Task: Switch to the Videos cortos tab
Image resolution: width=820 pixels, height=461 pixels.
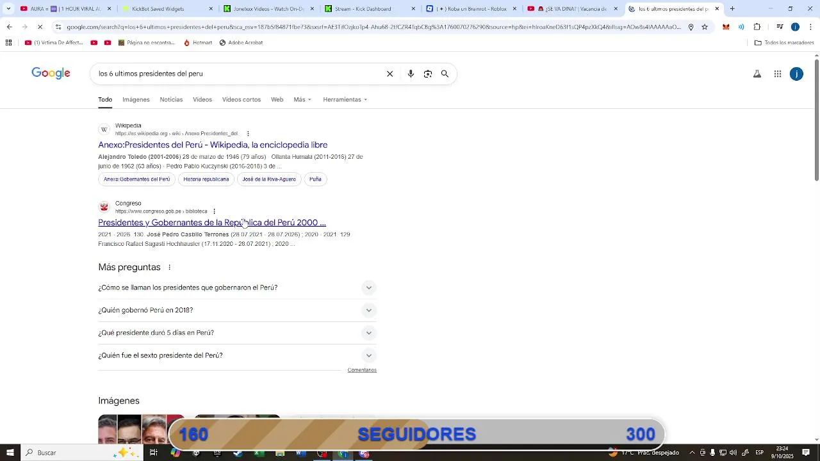Action: coord(242,99)
